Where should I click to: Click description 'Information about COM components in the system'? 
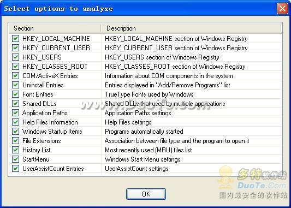[169, 76]
